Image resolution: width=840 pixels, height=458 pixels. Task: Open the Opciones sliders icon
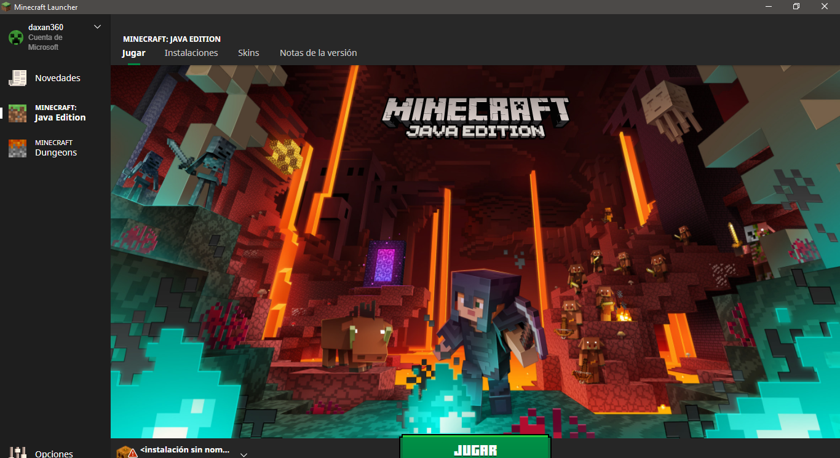point(17,452)
